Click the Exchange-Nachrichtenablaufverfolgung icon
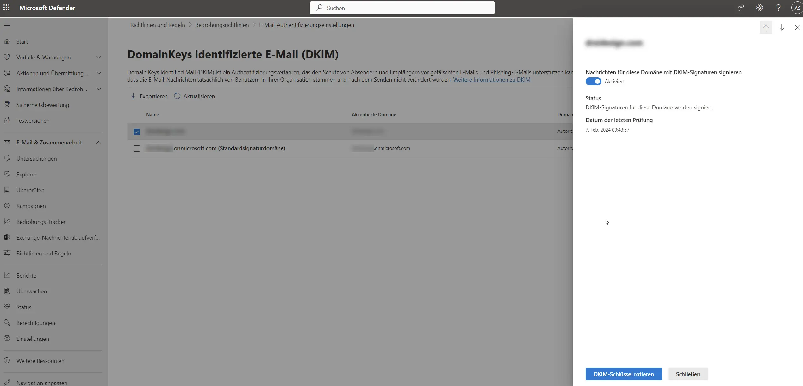 point(7,237)
